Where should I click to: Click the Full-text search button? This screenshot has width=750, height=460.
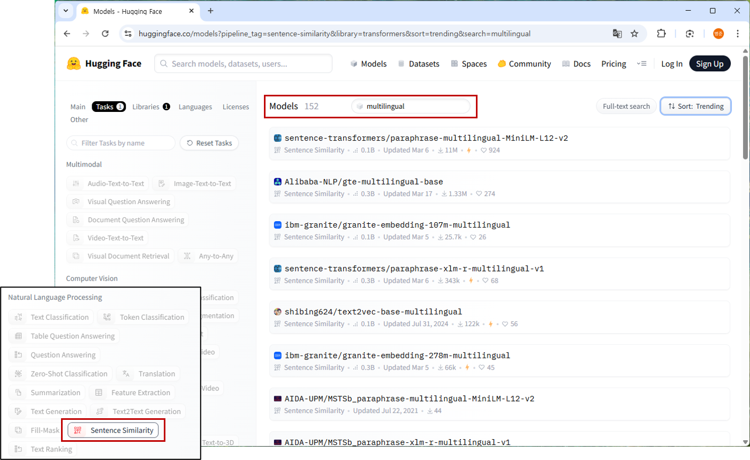[626, 107]
